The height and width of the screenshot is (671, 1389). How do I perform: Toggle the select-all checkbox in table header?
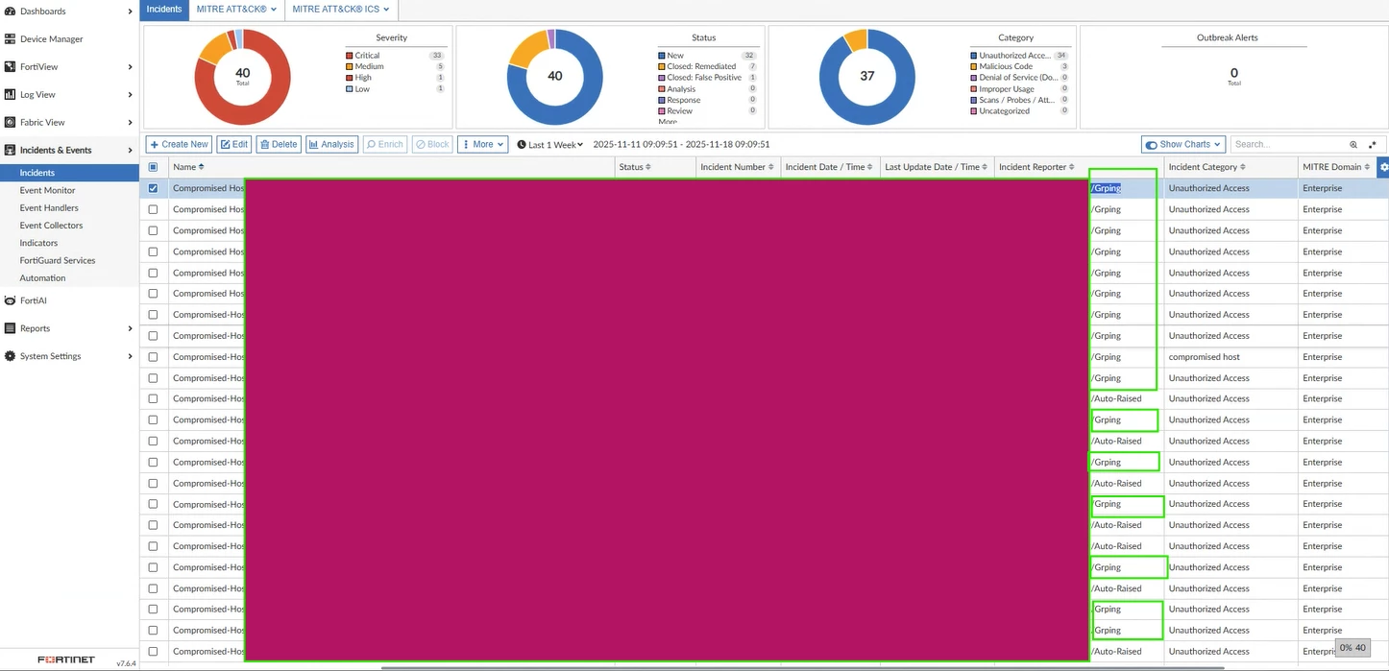click(153, 167)
